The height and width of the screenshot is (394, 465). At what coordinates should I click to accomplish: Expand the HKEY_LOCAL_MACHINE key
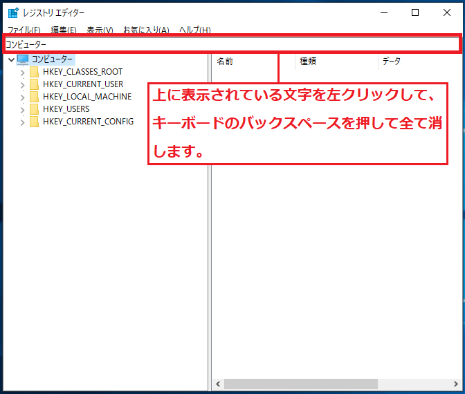point(23,97)
